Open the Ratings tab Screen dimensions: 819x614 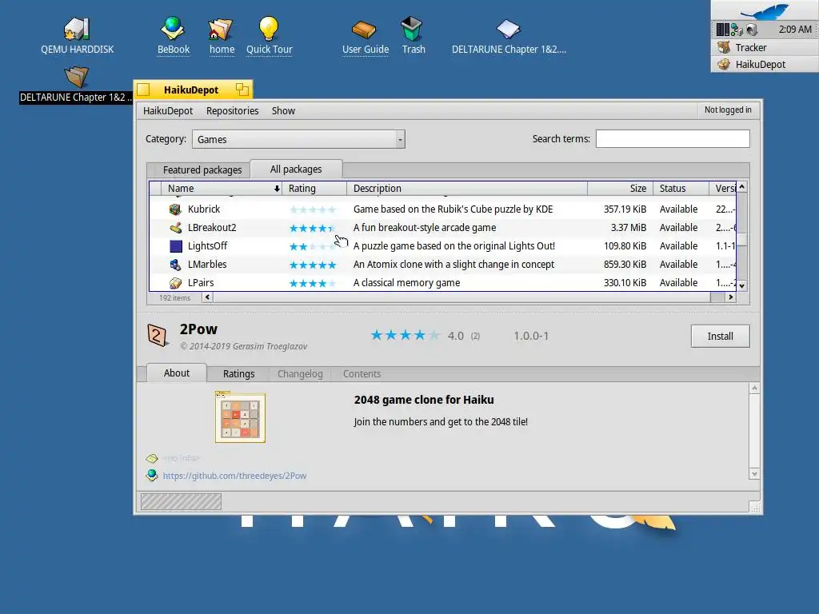238,374
